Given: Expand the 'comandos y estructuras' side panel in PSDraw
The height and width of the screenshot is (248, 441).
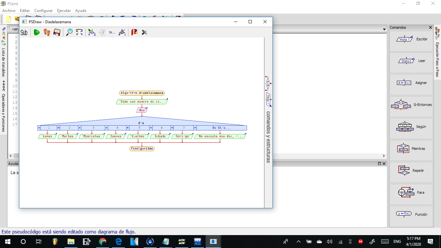Looking at the screenshot, I should pyautogui.click(x=268, y=137).
